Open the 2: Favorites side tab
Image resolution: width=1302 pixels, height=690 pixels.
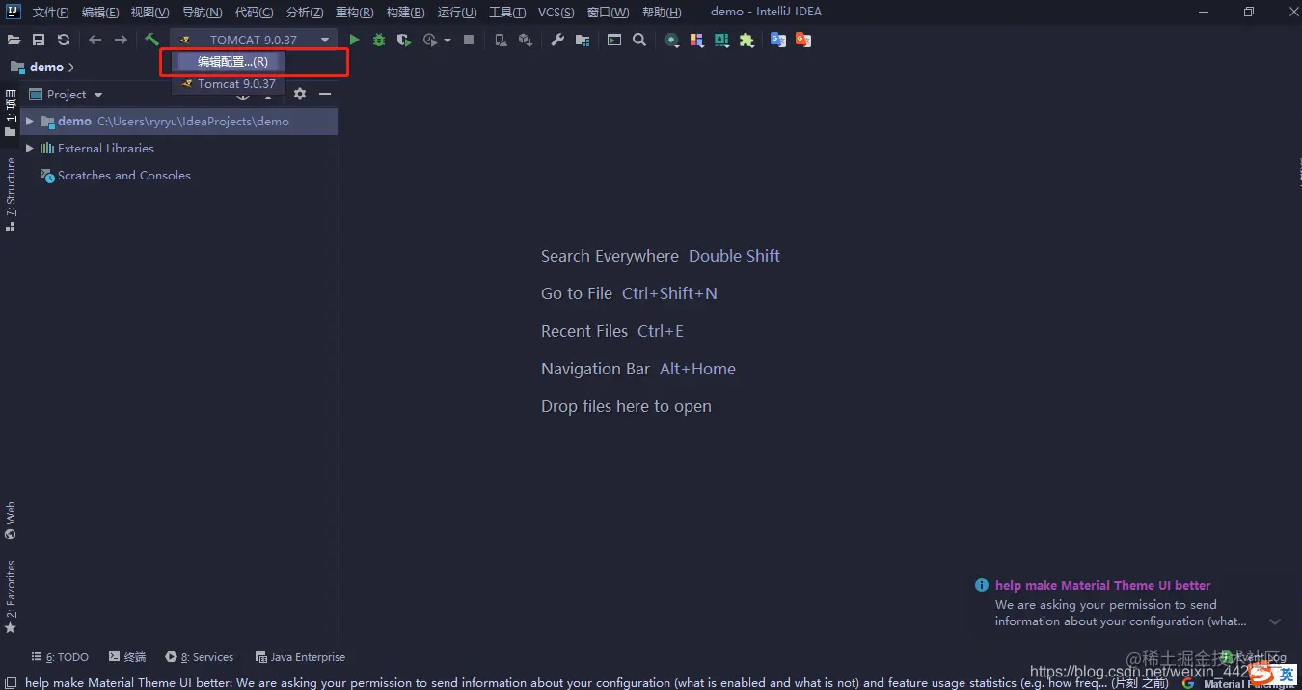tap(11, 596)
